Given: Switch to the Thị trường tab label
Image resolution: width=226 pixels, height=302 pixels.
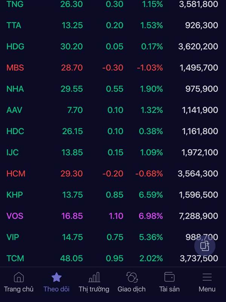Looking at the screenshot, I should point(94,289).
